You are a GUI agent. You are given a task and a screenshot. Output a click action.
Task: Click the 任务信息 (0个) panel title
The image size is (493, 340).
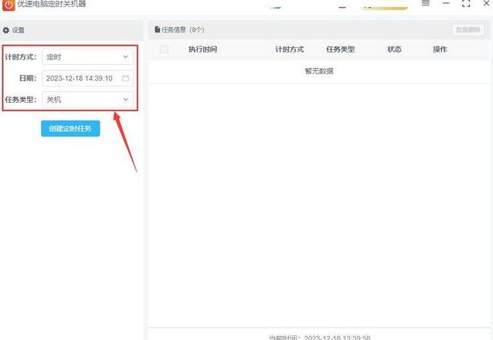[183, 29]
